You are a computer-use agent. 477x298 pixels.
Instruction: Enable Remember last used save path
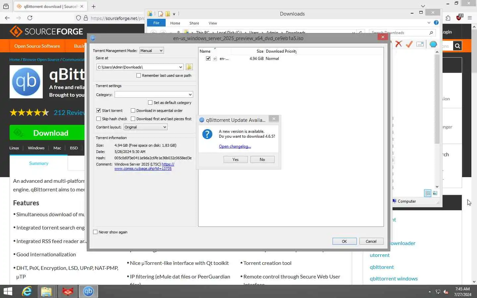[138, 75]
